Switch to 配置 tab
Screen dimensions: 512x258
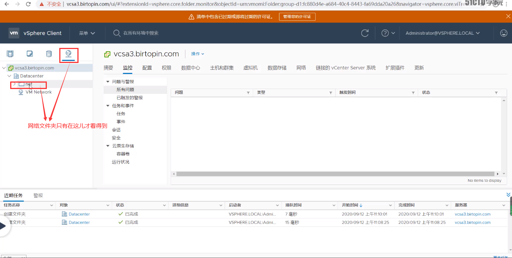[147, 68]
